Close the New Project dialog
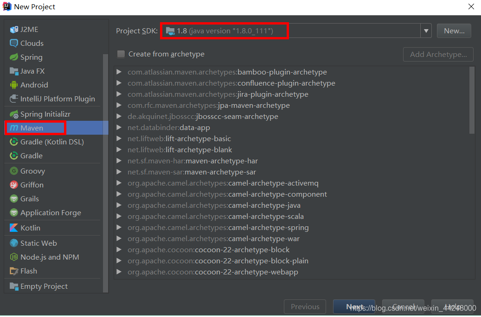The height and width of the screenshot is (317, 481). pos(471,7)
